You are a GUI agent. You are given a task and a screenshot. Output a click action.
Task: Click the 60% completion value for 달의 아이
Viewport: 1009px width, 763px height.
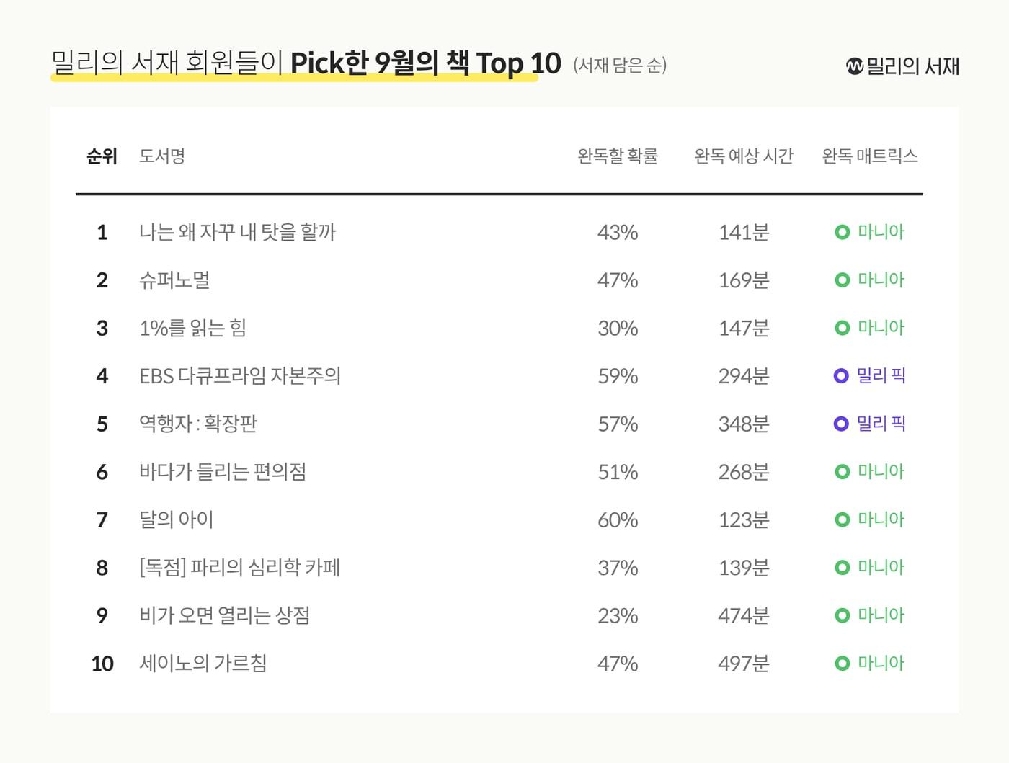(618, 519)
